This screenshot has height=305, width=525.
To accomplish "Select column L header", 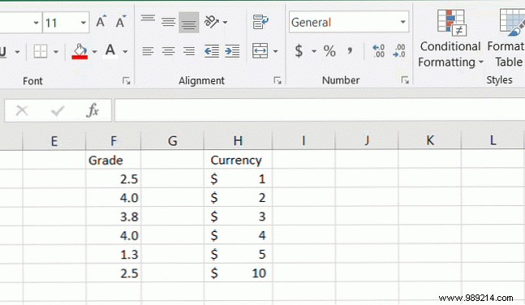I will point(493,140).
